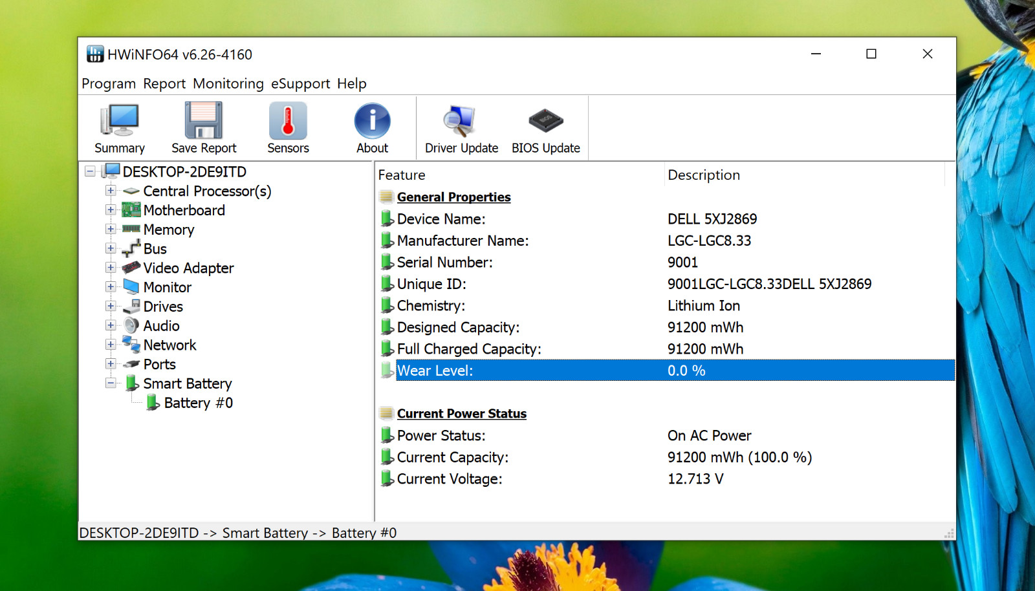Collapse the DESKTOP-2DE9ITD root node
1035x591 pixels.
coord(91,171)
